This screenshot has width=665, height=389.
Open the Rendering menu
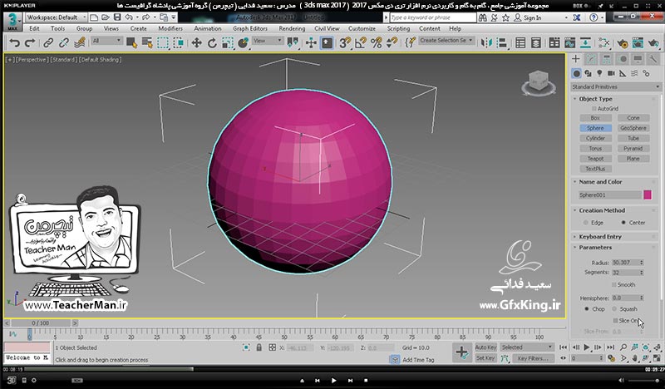[x=292, y=28]
